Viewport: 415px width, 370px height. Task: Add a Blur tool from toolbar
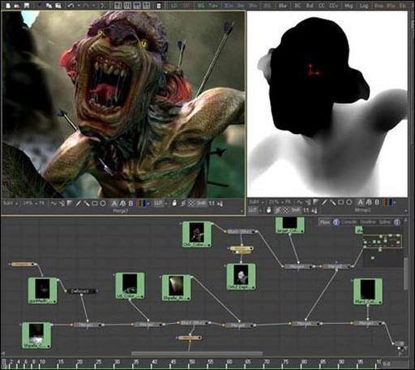[282, 6]
